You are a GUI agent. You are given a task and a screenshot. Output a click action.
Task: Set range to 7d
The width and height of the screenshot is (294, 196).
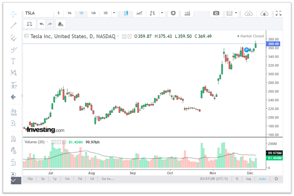click(x=80, y=179)
